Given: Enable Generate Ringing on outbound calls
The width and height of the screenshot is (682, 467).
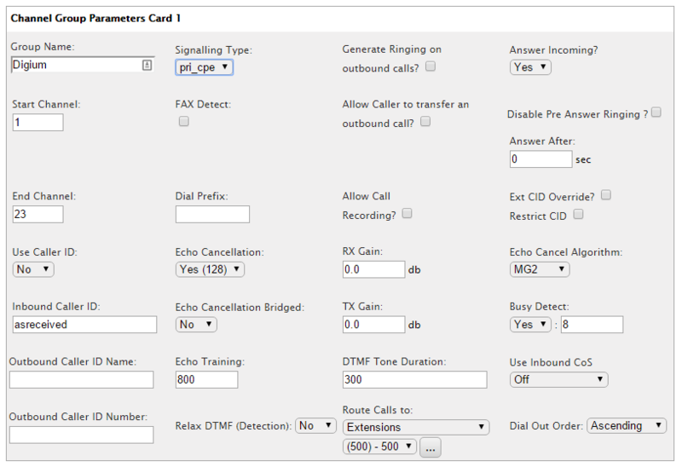Looking at the screenshot, I should coord(431,66).
